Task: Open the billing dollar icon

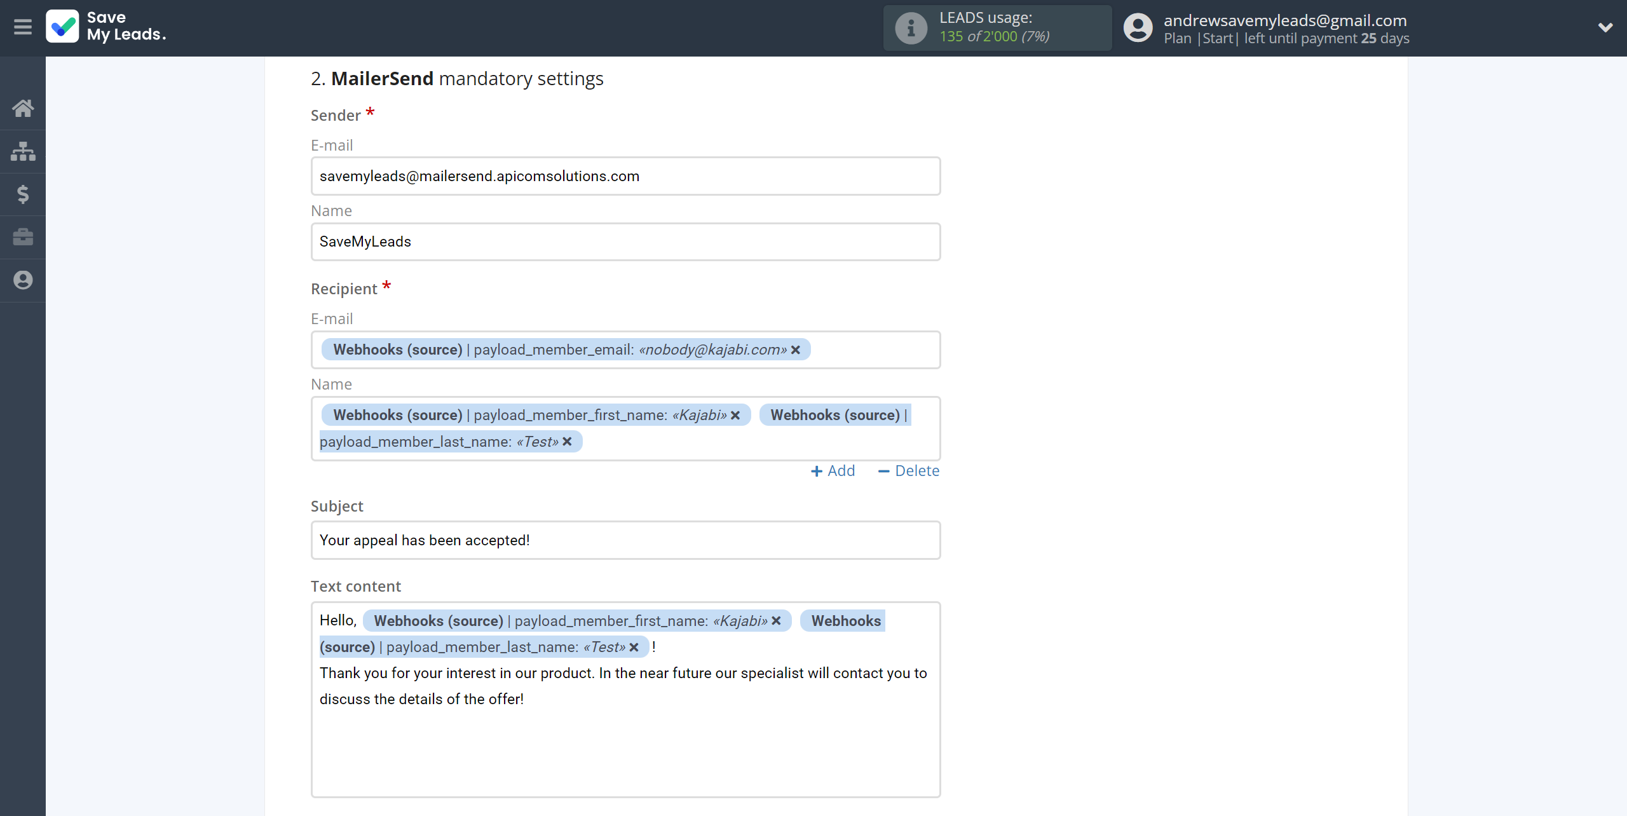Action: [x=23, y=194]
